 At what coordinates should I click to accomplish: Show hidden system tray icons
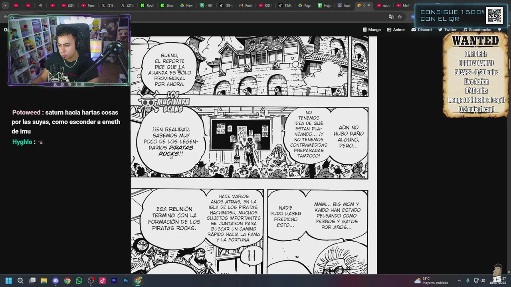coord(459,281)
